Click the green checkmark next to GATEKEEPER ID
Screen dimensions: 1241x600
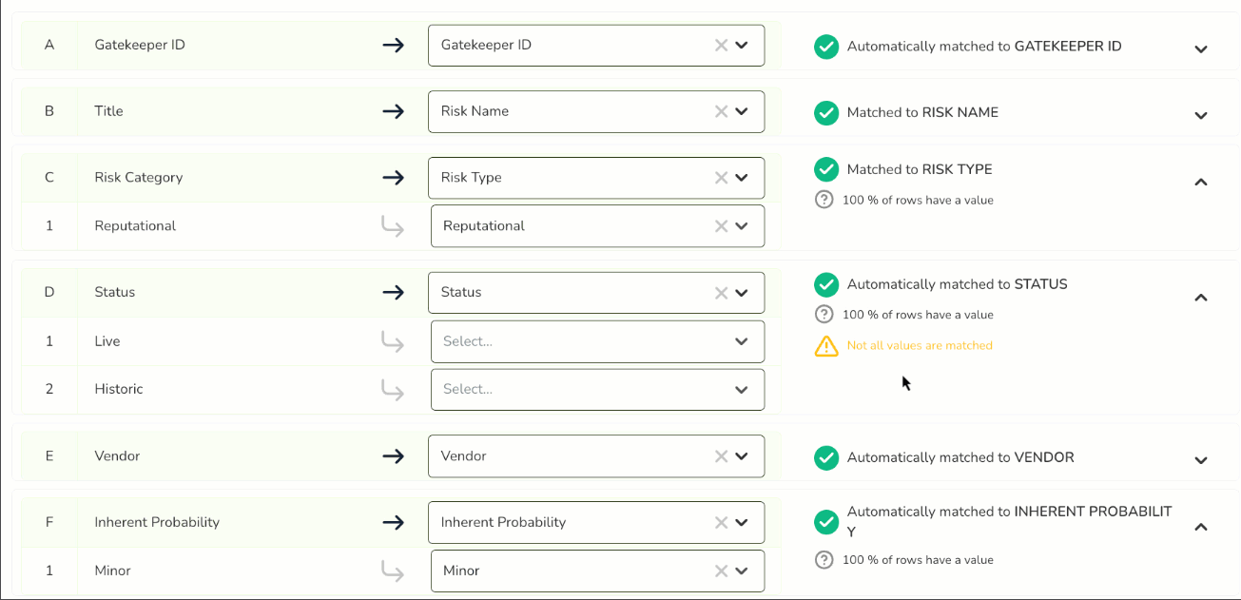826,46
